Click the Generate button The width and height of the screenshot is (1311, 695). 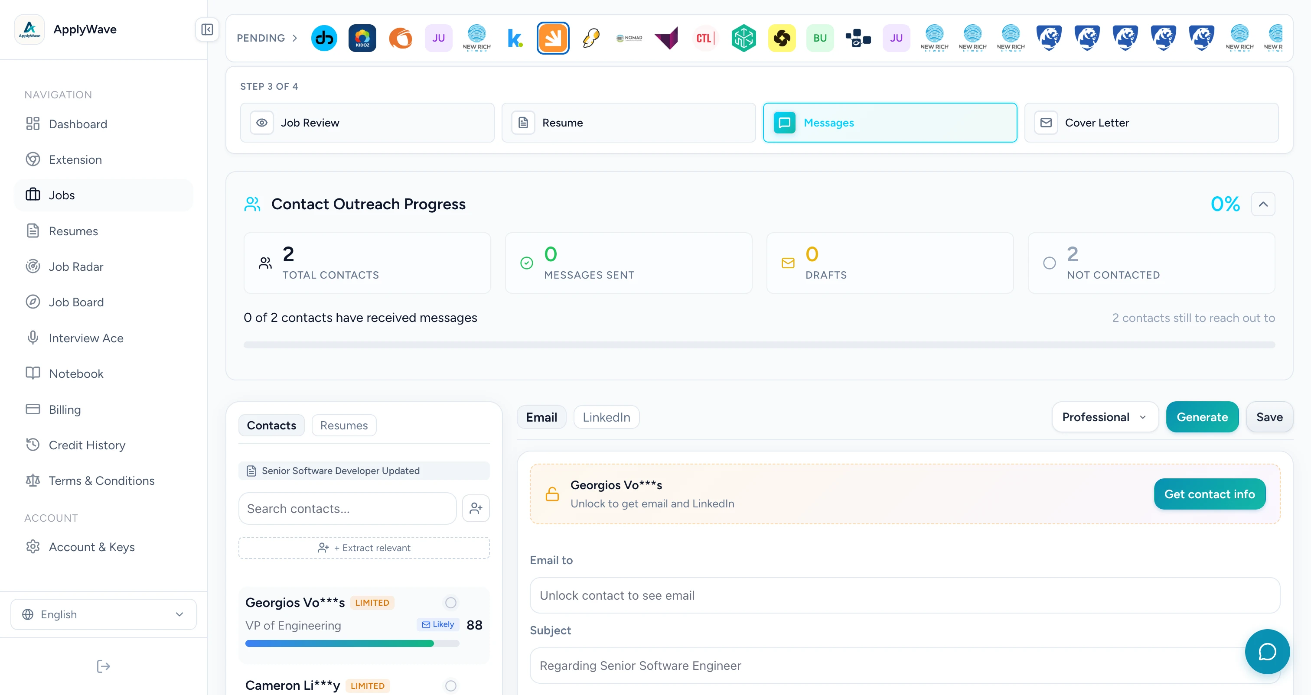pyautogui.click(x=1202, y=417)
